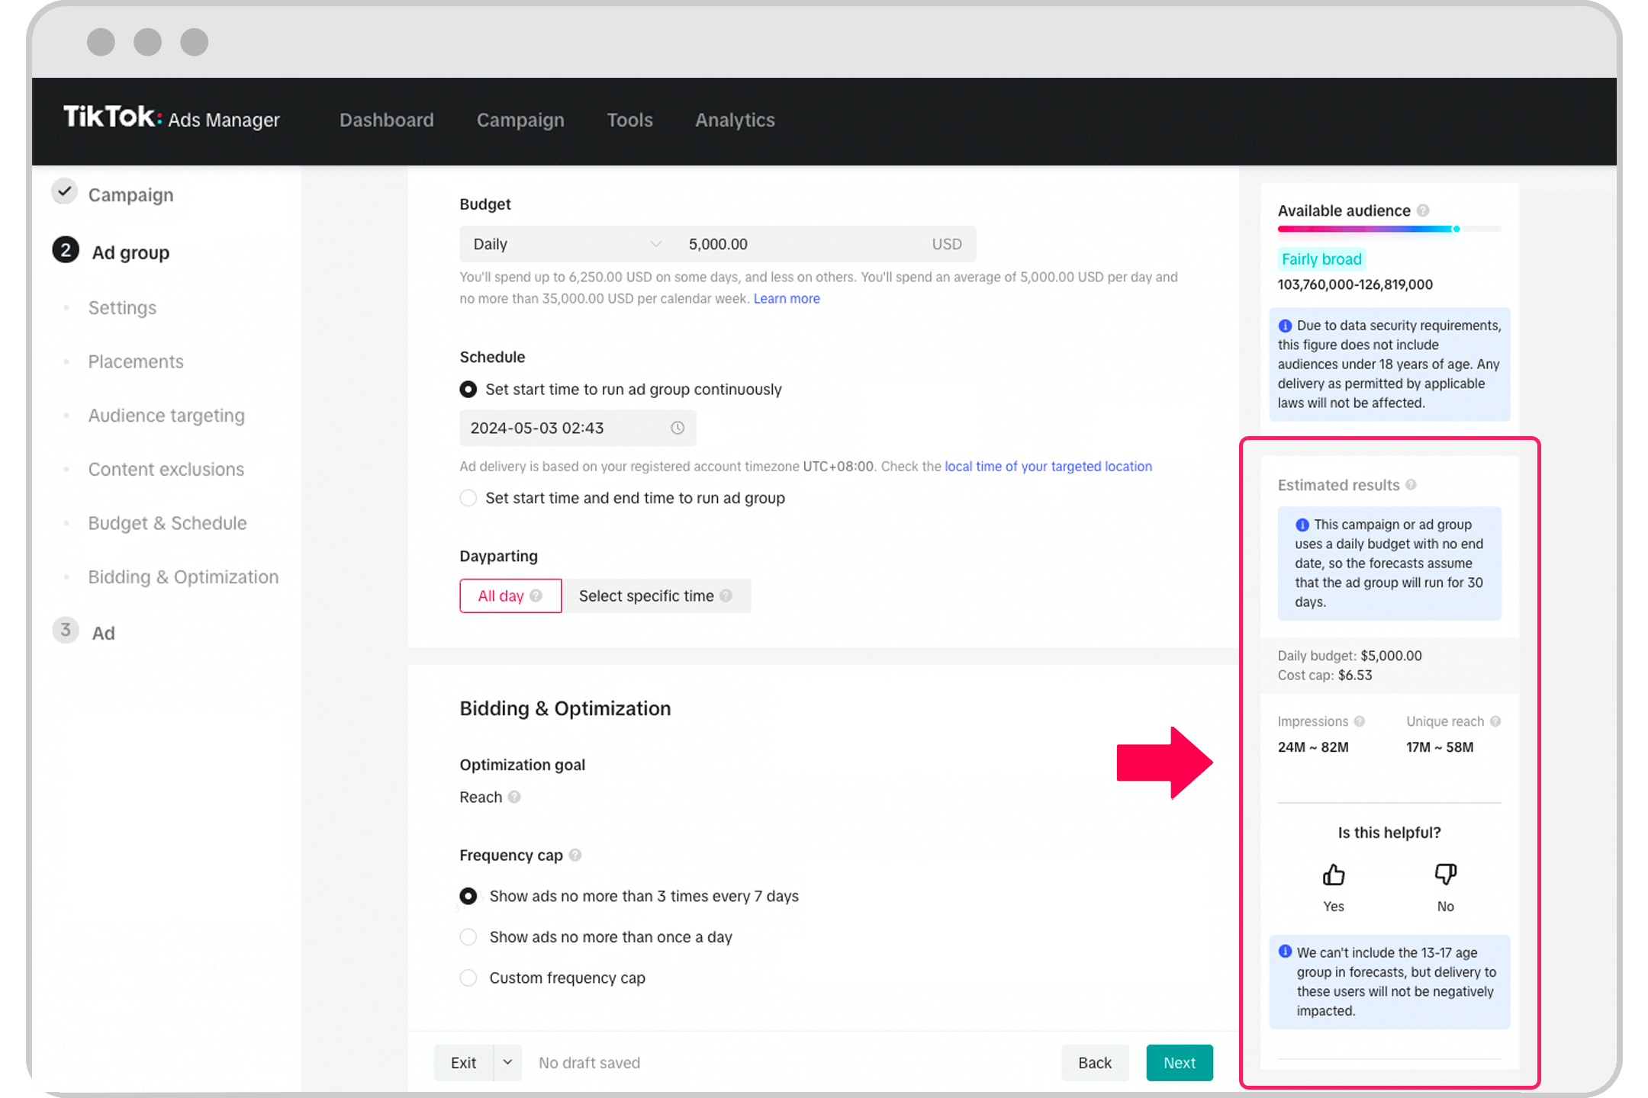Click the Next button
This screenshot has width=1648, height=1098.
(1180, 1062)
